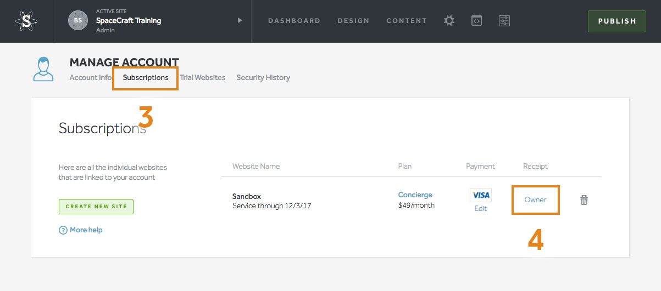Open the sliders preferences icon
Viewport: 661px width, 291px height.
[x=504, y=21]
